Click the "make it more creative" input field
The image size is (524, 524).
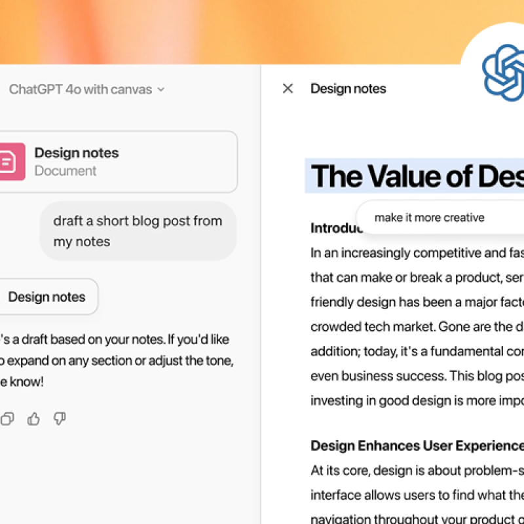(430, 217)
